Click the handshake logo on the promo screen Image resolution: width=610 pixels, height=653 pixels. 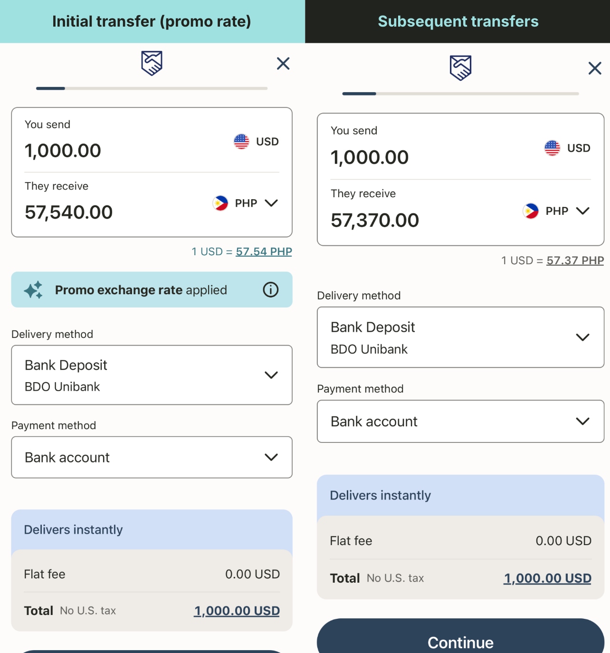[152, 63]
